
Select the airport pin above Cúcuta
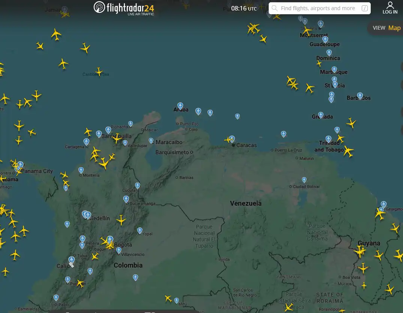[137, 185]
